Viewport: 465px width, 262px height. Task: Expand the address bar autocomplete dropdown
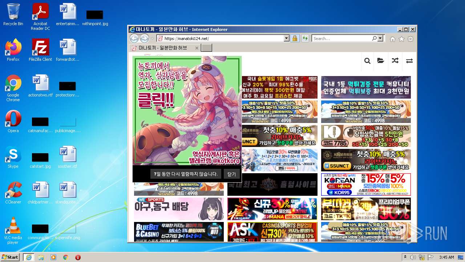(286, 38)
